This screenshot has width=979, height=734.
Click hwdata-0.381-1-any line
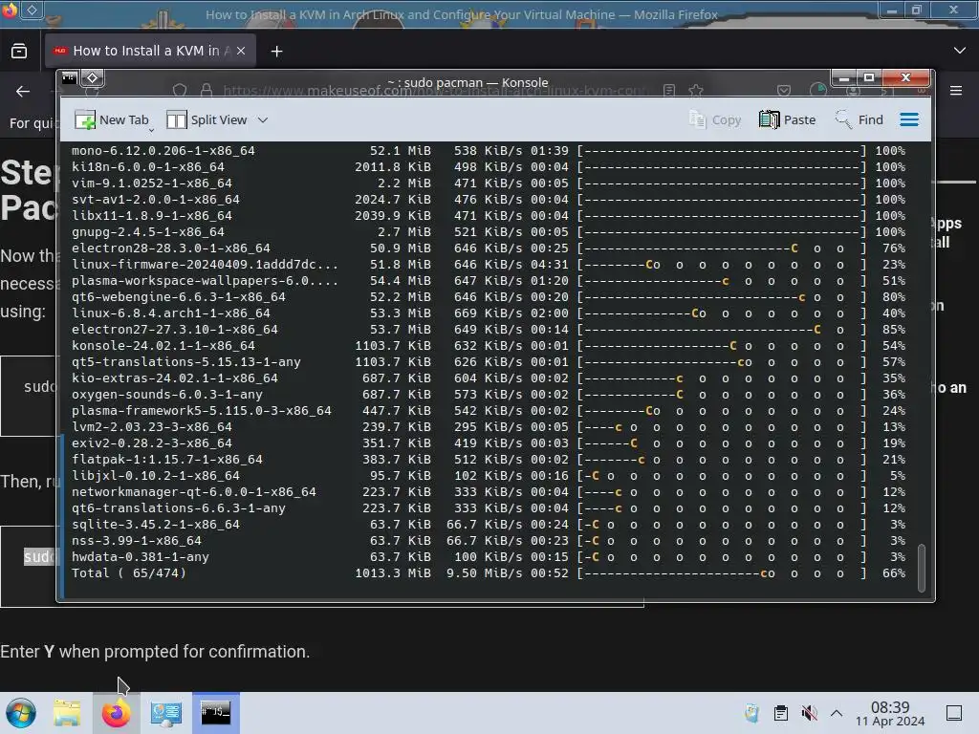coord(489,557)
